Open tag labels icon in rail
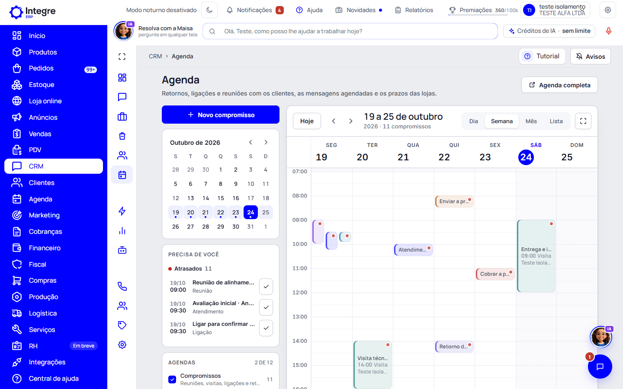Viewport: 623px width, 389px height. (122, 325)
